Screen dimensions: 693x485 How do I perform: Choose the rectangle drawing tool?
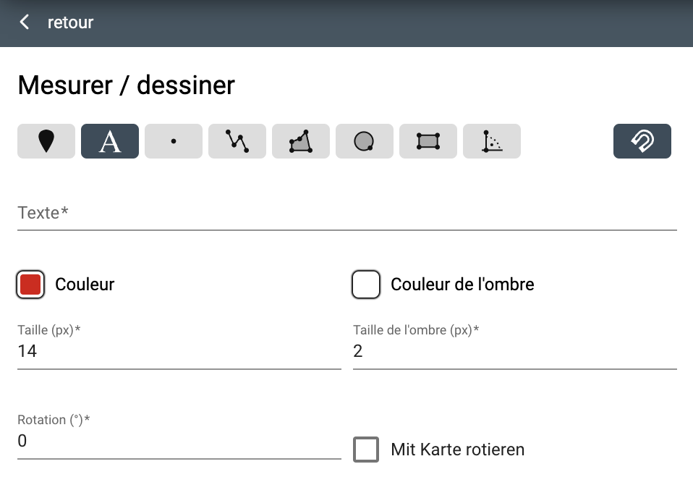point(428,141)
